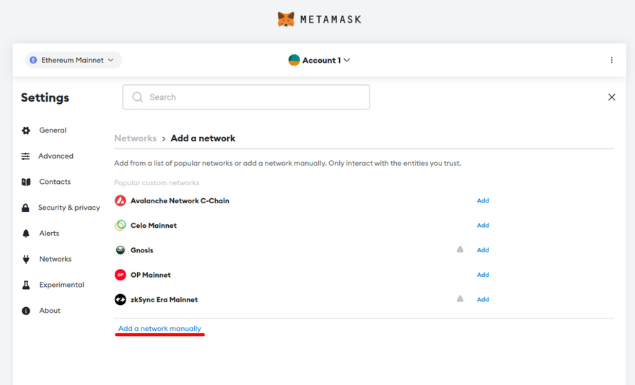Click the zkSync Era logo

[x=121, y=299]
